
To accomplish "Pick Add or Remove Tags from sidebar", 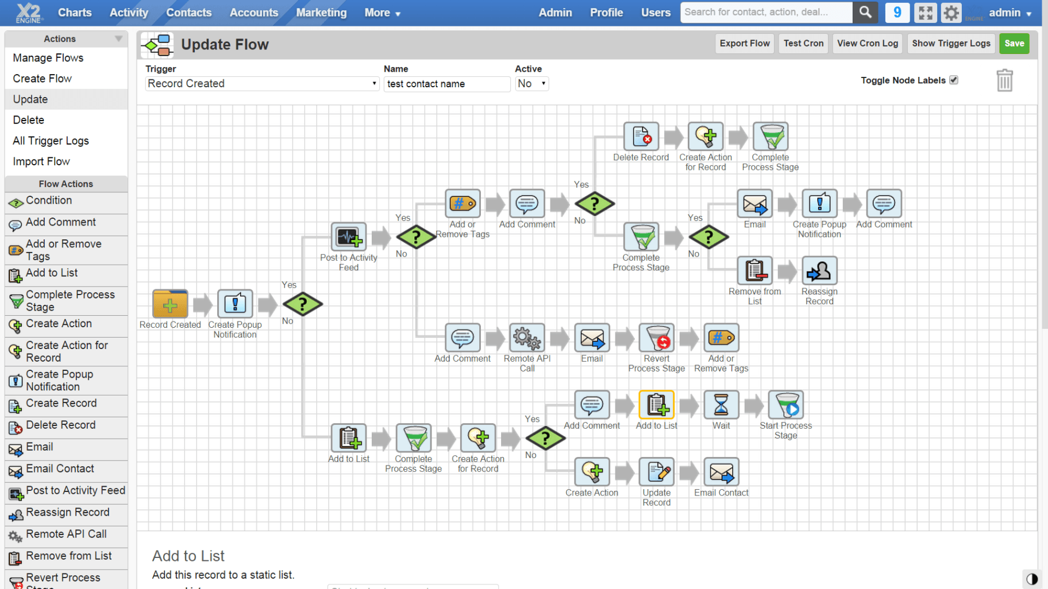I will pyautogui.click(x=66, y=250).
